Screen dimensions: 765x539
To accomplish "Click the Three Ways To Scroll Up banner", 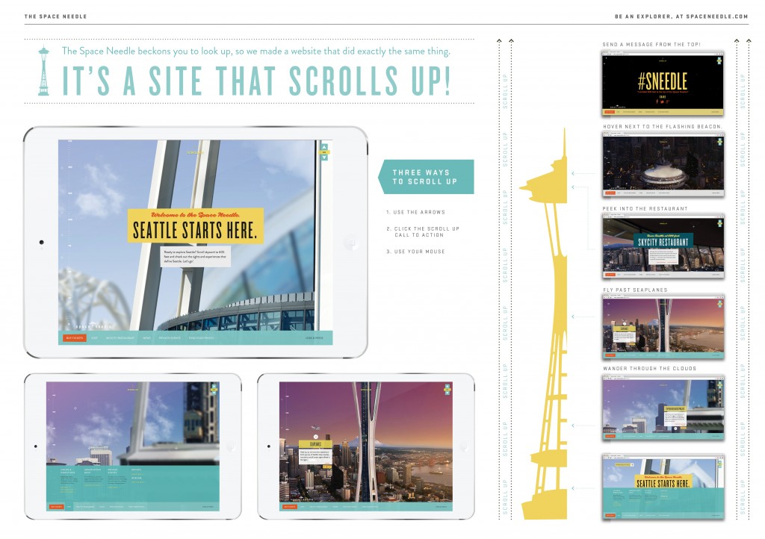I will (425, 177).
